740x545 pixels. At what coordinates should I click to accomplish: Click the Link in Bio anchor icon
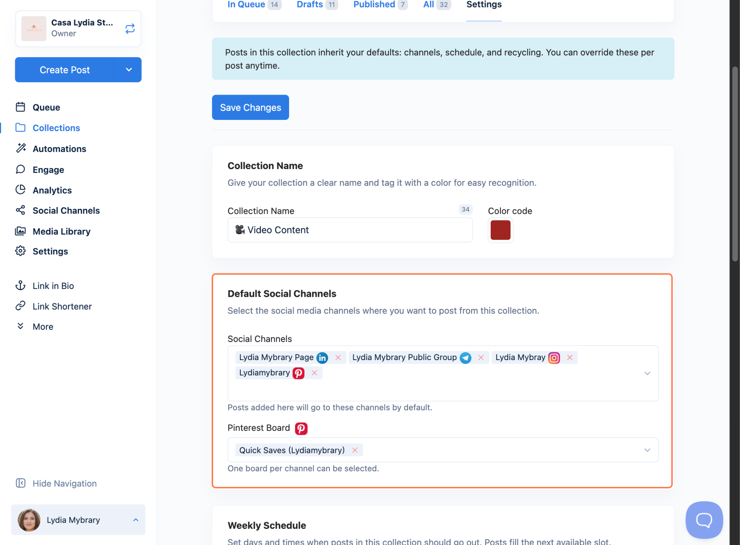point(21,285)
